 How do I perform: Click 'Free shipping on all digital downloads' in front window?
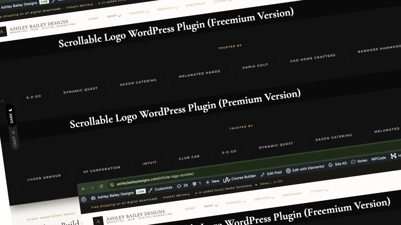click(124, 203)
